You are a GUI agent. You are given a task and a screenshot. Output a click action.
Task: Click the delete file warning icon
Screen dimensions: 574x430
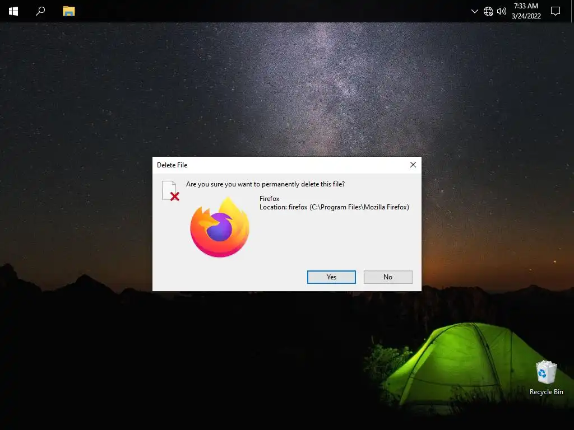point(170,191)
